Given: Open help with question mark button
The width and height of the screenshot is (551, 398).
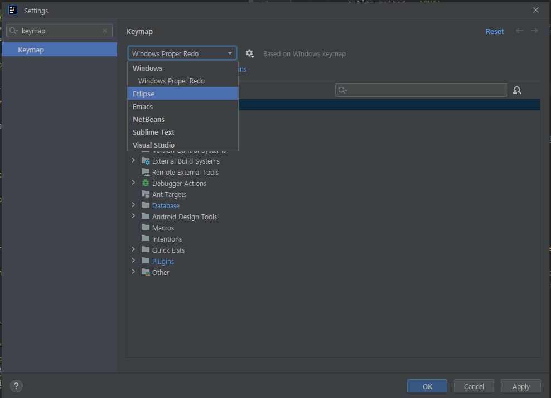Looking at the screenshot, I should (16, 386).
